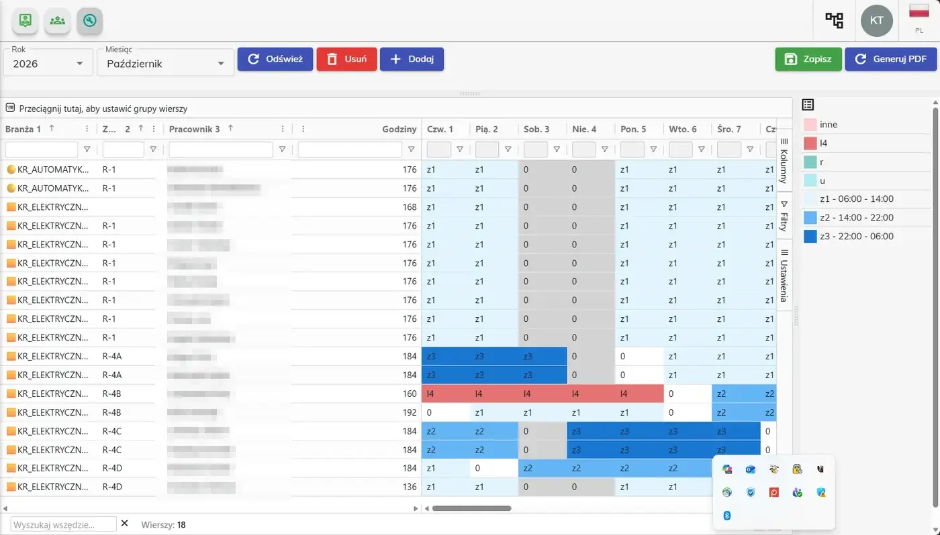Open the people group icon module
The image size is (940, 535).
[58, 20]
